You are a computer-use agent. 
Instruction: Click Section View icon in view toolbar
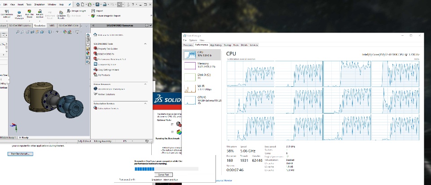coord(32,32)
